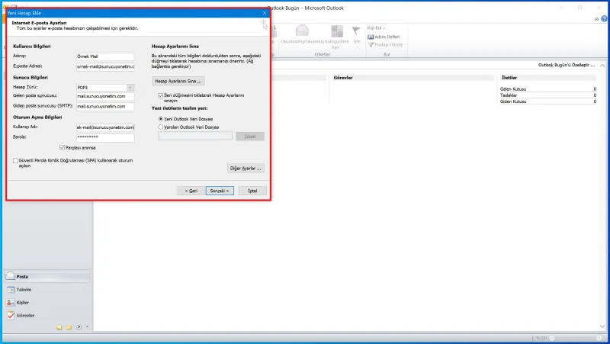Click the scroll down arrow in main pane
Image resolution: width=610 pixels, height=344 pixels.
click(602, 326)
